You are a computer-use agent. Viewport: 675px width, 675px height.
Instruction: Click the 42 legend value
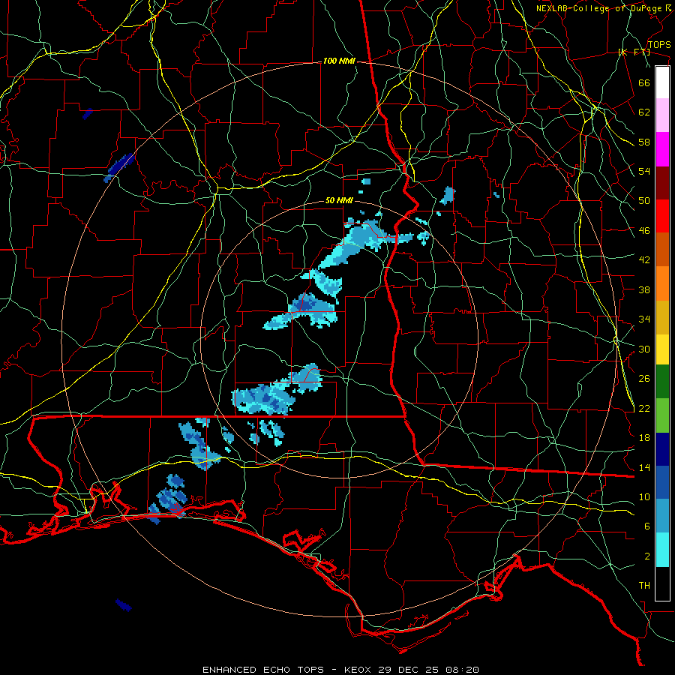[644, 260]
